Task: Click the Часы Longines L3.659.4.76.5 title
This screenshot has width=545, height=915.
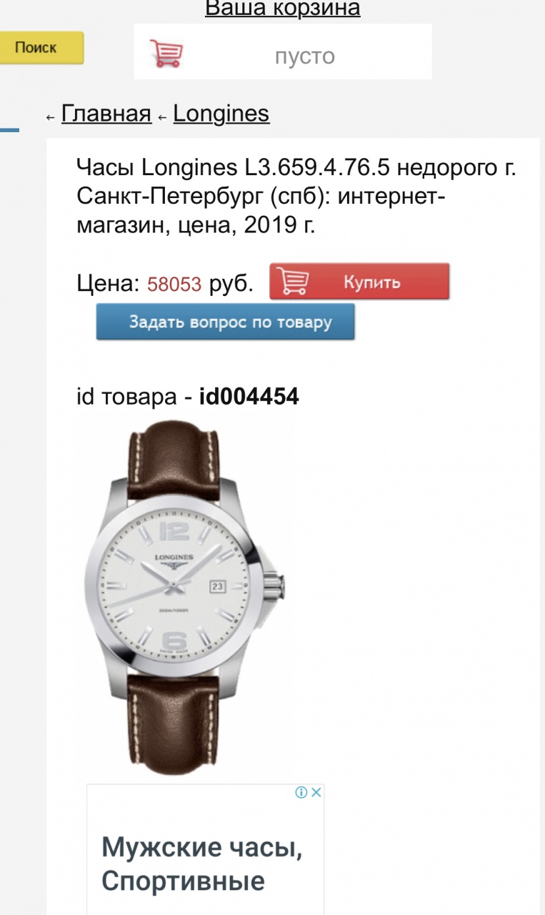Action: pos(296,197)
